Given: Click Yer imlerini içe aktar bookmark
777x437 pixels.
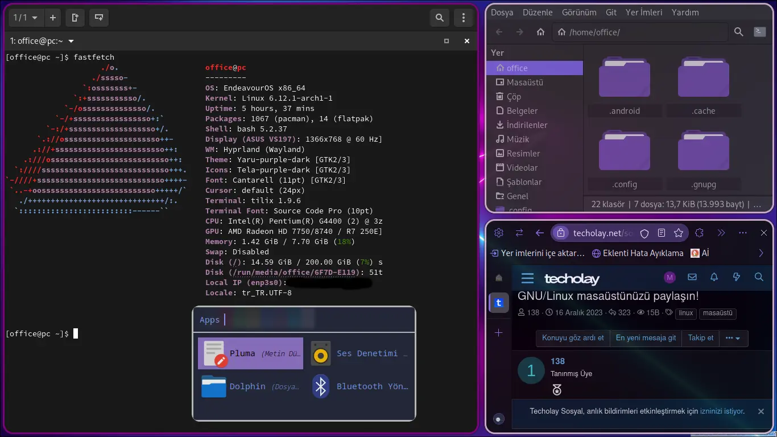Looking at the screenshot, I should click(x=538, y=253).
